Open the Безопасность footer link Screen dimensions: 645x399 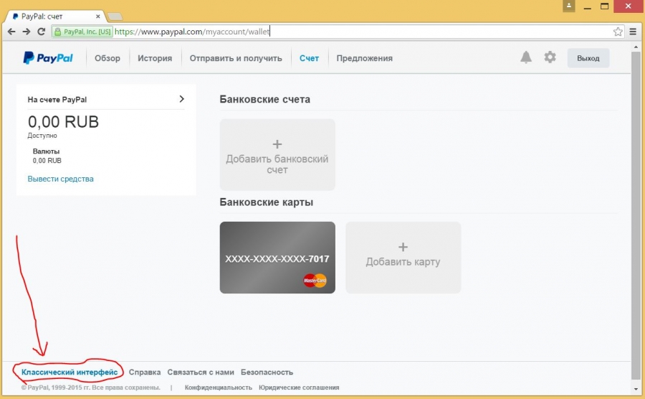pyautogui.click(x=267, y=372)
